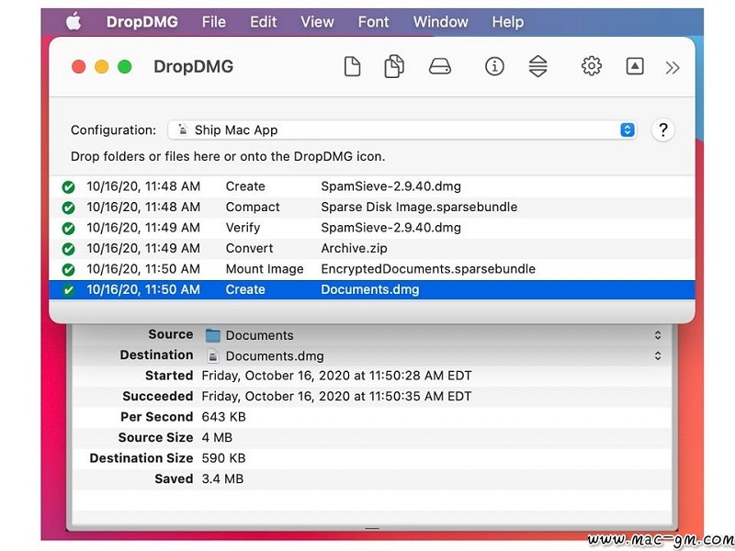
Task: Click the disk drive toolbar icon
Action: 440,66
